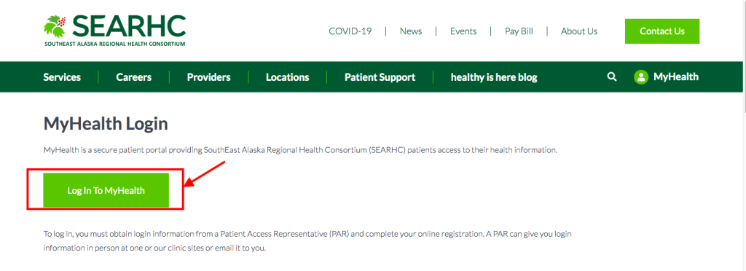Open the COVID-19 link

[350, 31]
